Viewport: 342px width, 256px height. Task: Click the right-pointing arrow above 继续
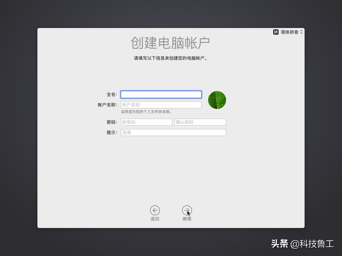187,210
